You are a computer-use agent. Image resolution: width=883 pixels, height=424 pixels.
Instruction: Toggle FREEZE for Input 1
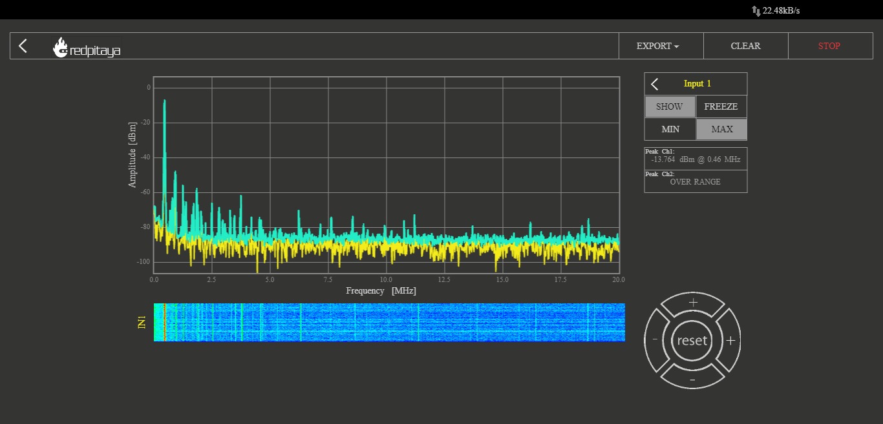[x=721, y=106]
